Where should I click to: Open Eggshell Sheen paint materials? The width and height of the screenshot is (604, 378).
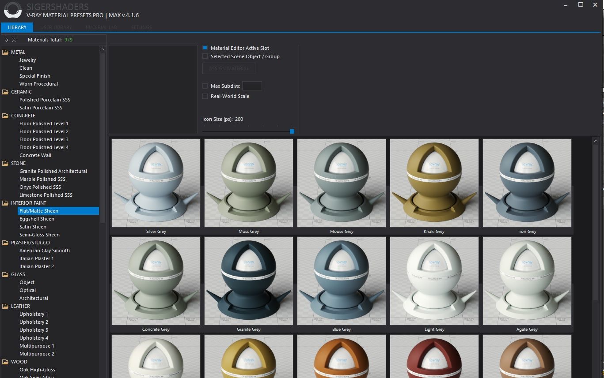[x=37, y=219]
